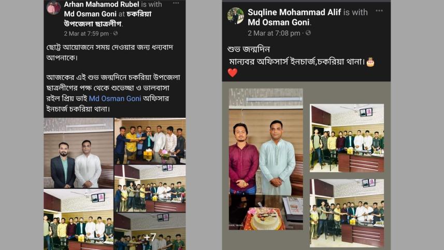This screenshot has height=250, width=444.
Task: Open bottom-left group photo in left post
Action: [78, 219]
